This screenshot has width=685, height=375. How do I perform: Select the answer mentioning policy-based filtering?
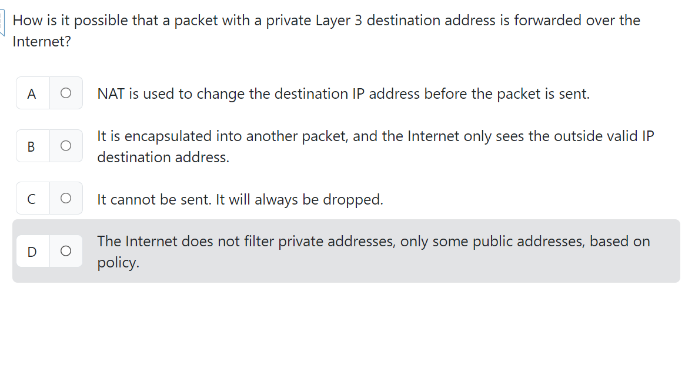tap(373, 241)
